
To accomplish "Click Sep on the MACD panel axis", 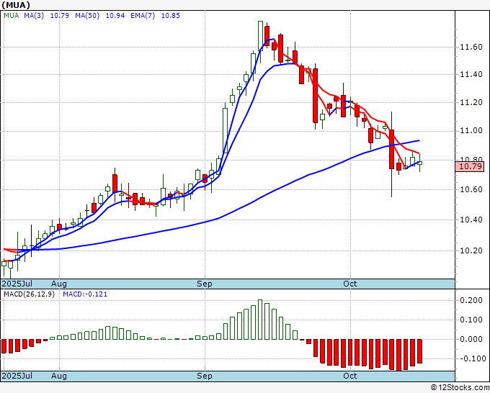I will click(x=205, y=376).
